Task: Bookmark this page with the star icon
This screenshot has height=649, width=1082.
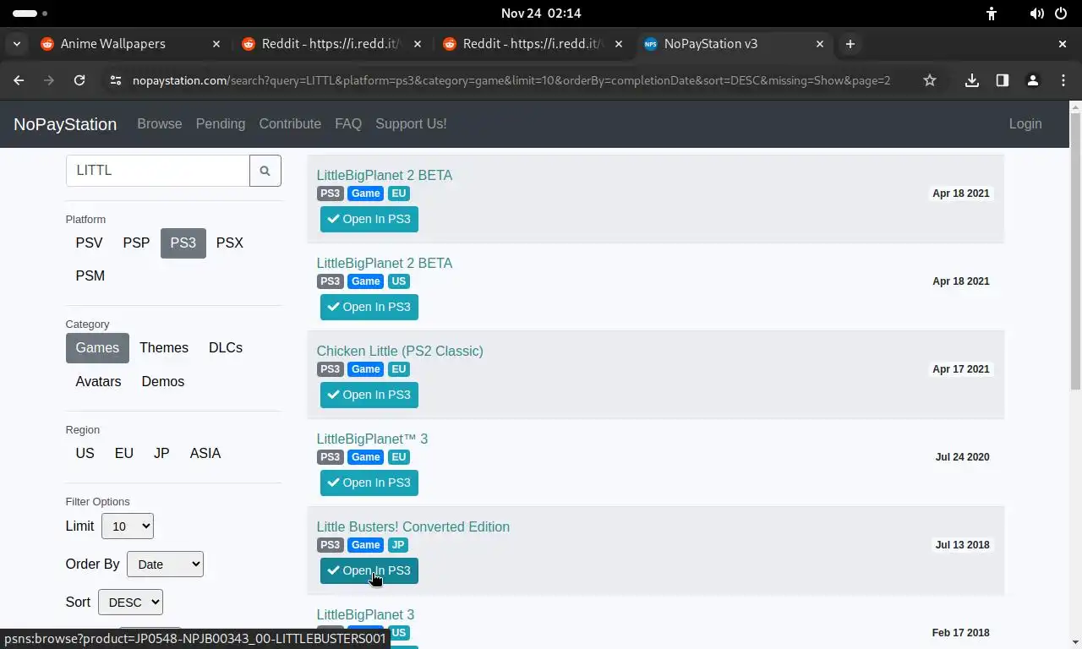Action: pos(930,80)
